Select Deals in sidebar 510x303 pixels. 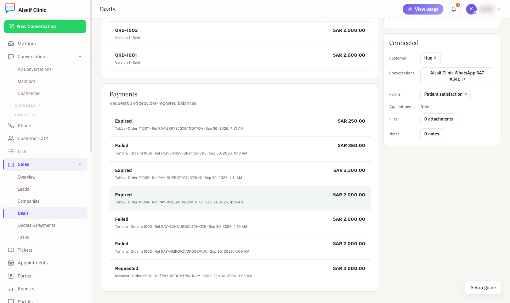pyautogui.click(x=45, y=213)
